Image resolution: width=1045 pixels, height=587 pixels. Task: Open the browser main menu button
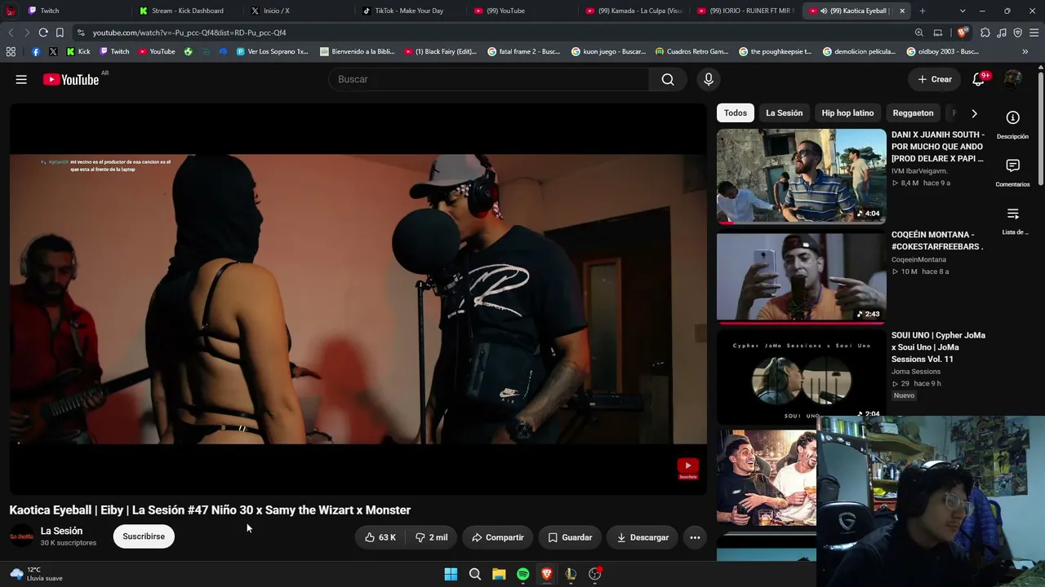tap(1034, 33)
